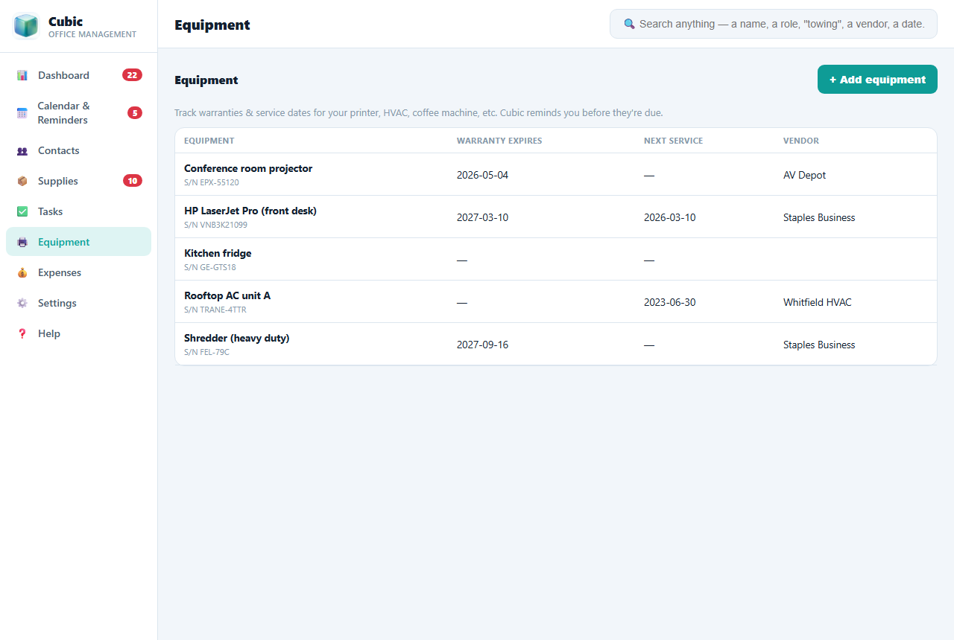Click serial number S/N FEL-79C
This screenshot has height=640, width=954.
[207, 352]
